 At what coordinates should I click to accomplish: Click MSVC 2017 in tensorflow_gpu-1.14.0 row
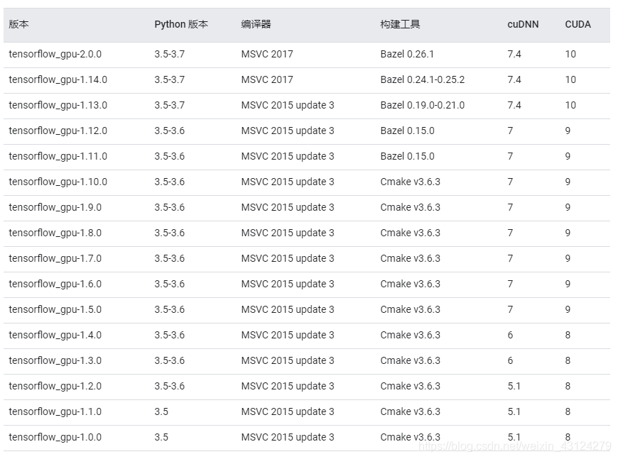[267, 80]
